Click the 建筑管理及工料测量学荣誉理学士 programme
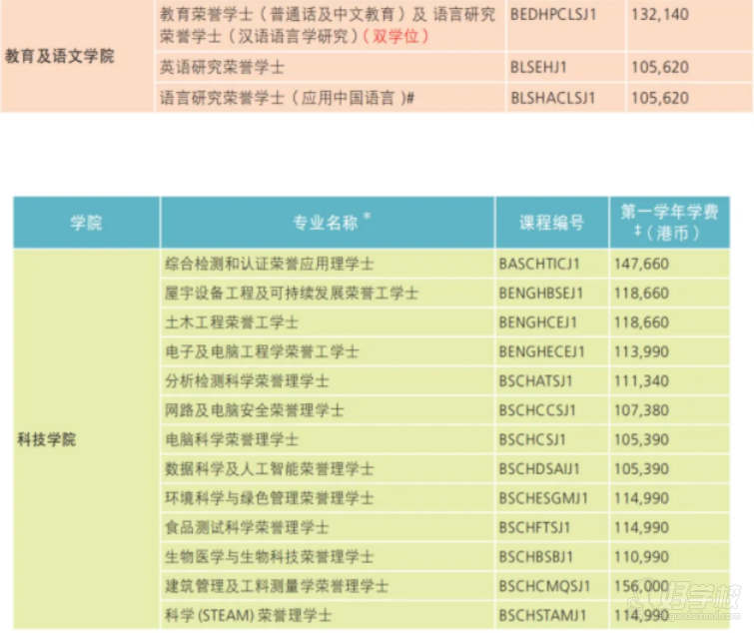Screen dimensions: 754x633 pyautogui.click(x=277, y=586)
